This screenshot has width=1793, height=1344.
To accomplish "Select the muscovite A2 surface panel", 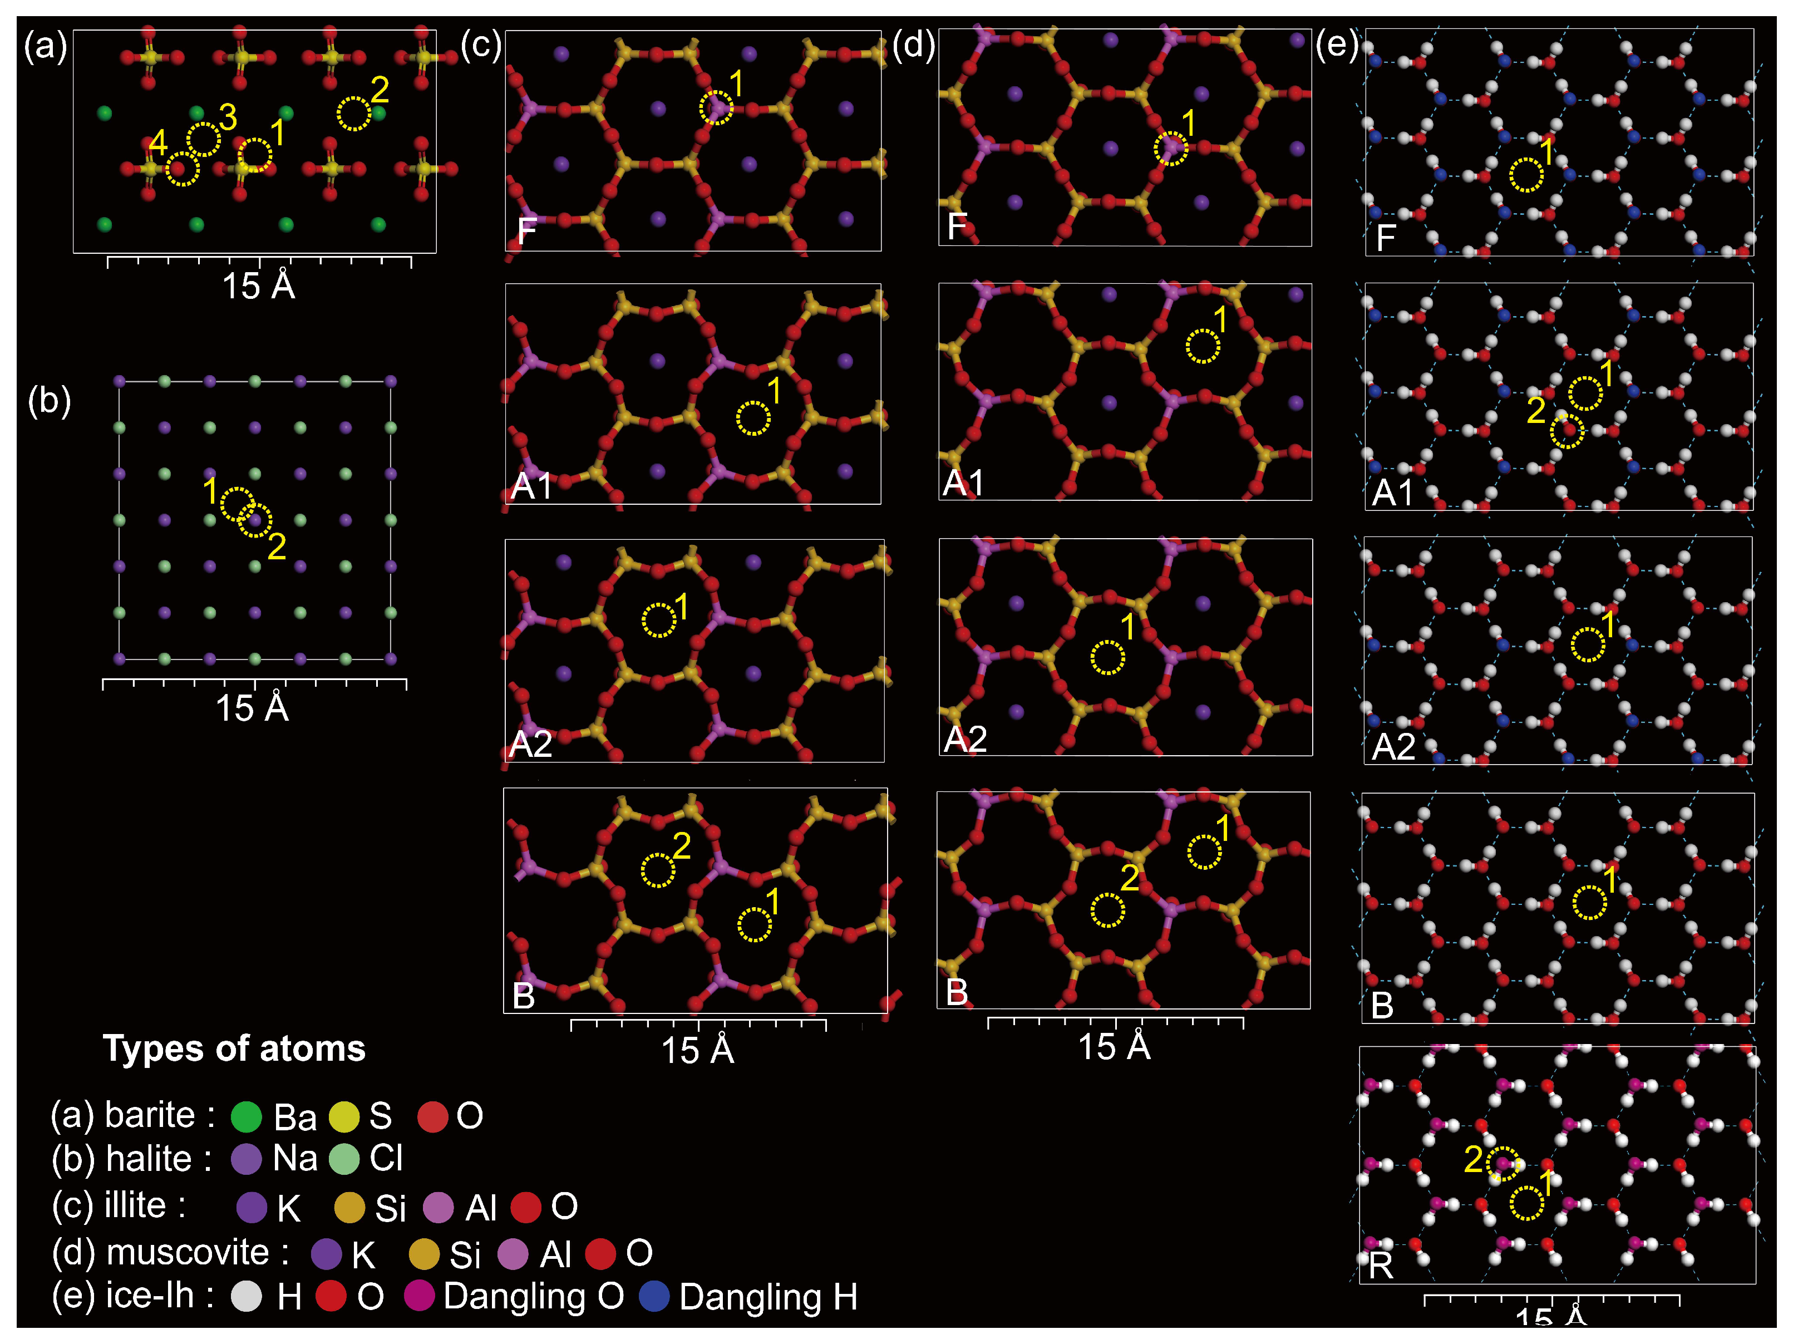I will point(1126,647).
